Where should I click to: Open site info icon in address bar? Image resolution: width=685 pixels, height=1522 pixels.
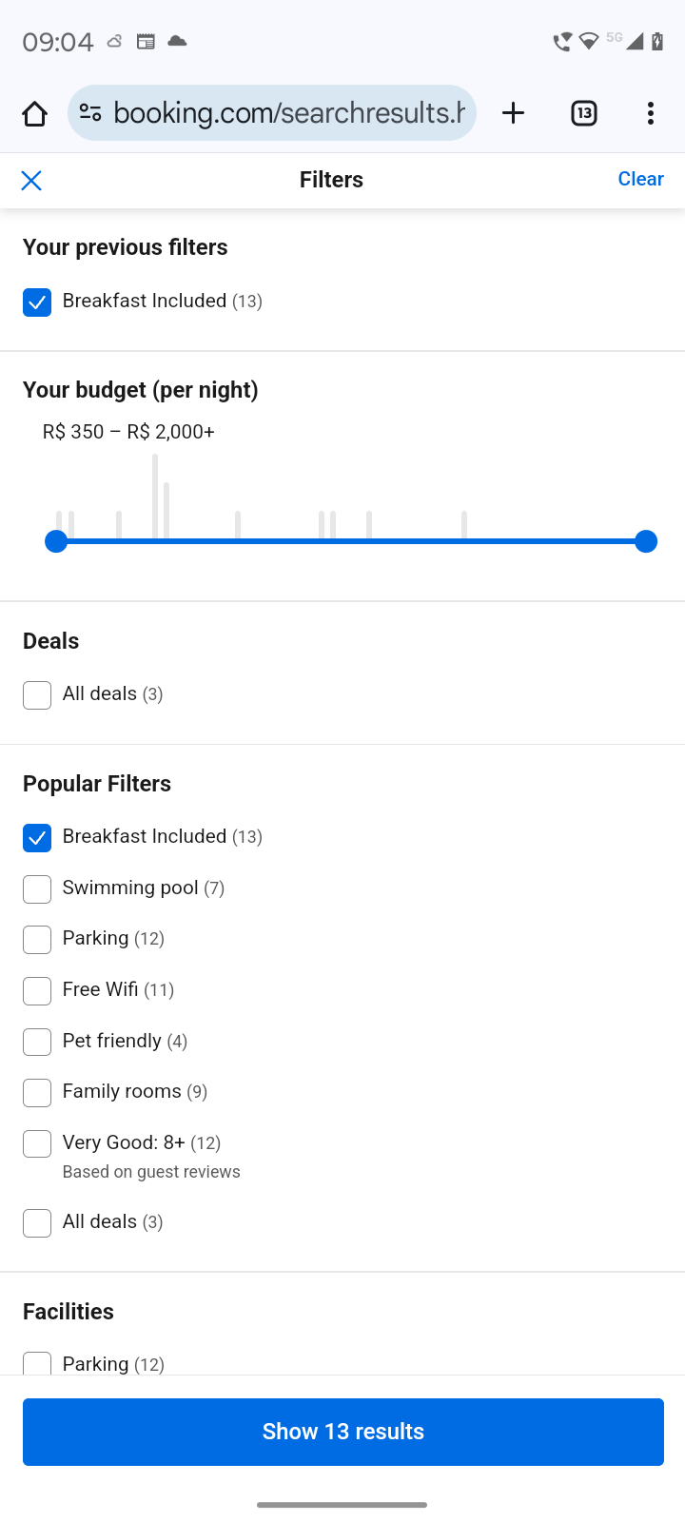coord(90,113)
